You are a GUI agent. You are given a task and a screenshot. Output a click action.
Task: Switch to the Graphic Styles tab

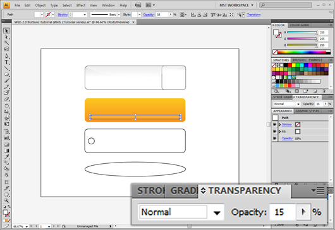pyautogui.click(x=307, y=111)
